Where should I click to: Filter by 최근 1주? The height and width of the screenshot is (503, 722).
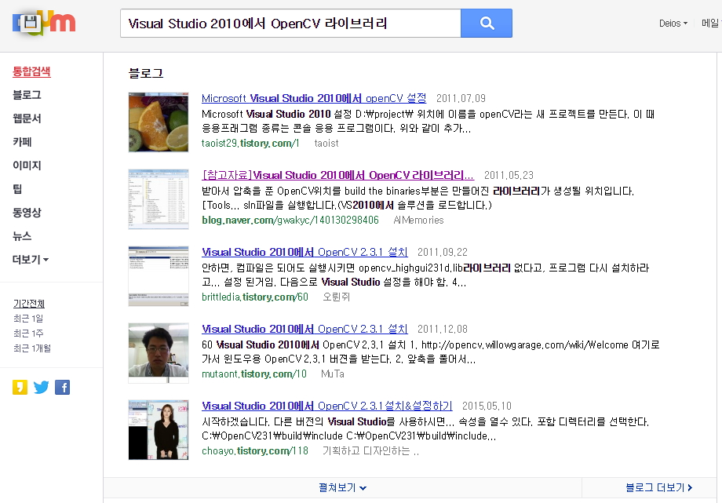click(x=28, y=333)
